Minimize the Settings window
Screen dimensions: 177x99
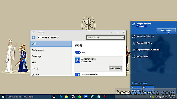111,32
